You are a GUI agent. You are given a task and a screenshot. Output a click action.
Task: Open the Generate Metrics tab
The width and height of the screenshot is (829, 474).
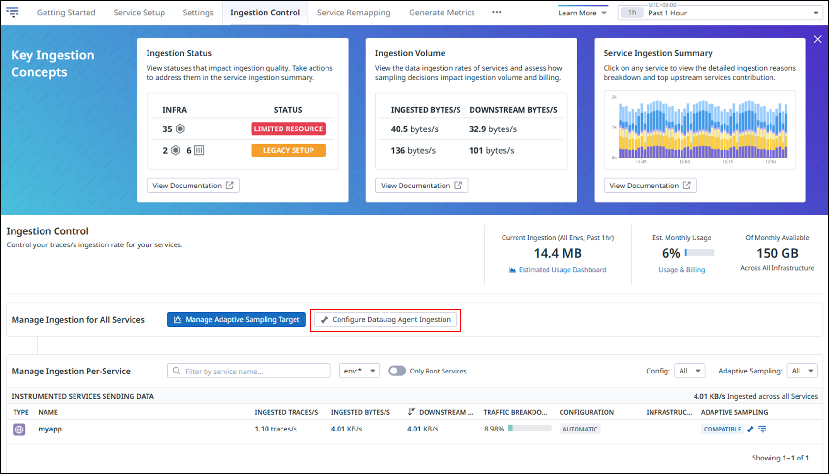(x=442, y=13)
